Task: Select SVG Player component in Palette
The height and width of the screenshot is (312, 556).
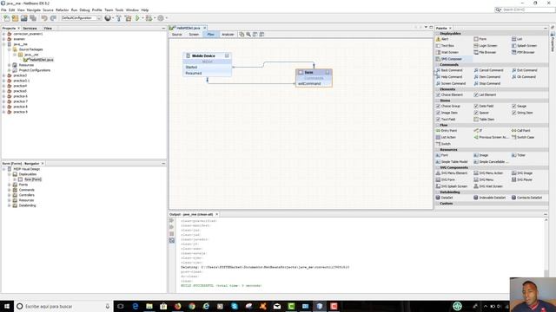Action: click(x=522, y=179)
